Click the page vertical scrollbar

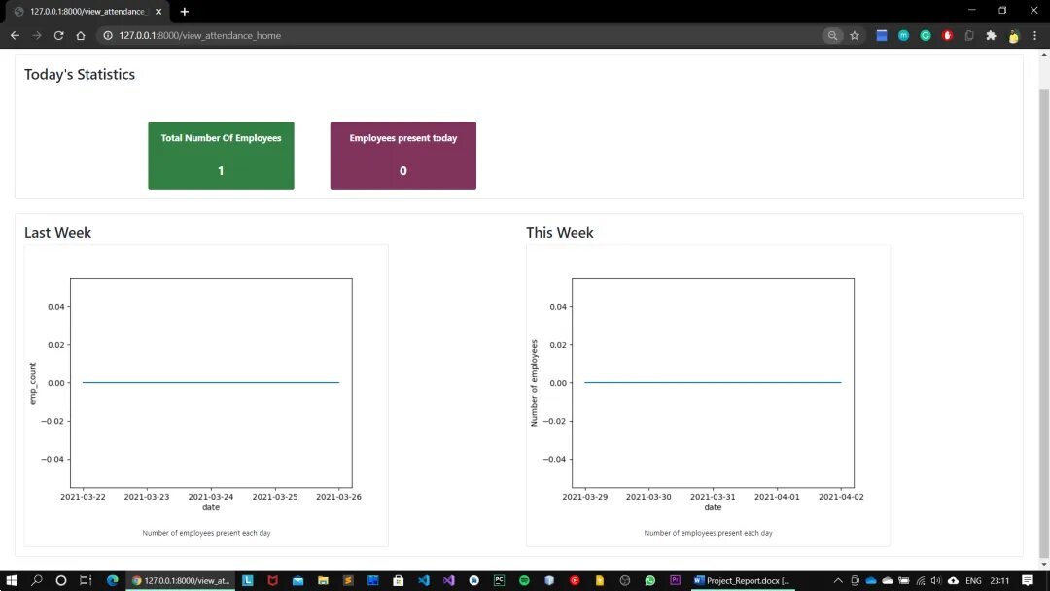click(x=1044, y=308)
